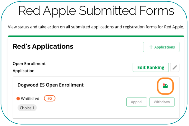Click the red dot on inbox icon
This screenshot has height=126, width=189.
pyautogui.click(x=164, y=85)
